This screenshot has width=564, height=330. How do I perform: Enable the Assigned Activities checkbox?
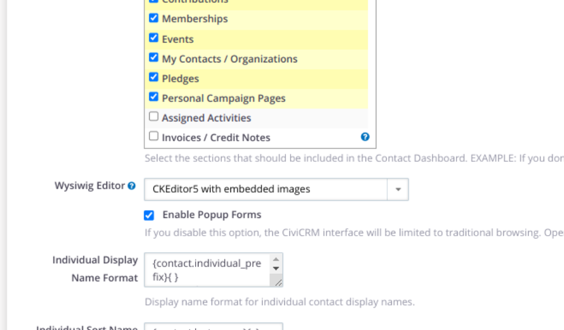pyautogui.click(x=153, y=117)
